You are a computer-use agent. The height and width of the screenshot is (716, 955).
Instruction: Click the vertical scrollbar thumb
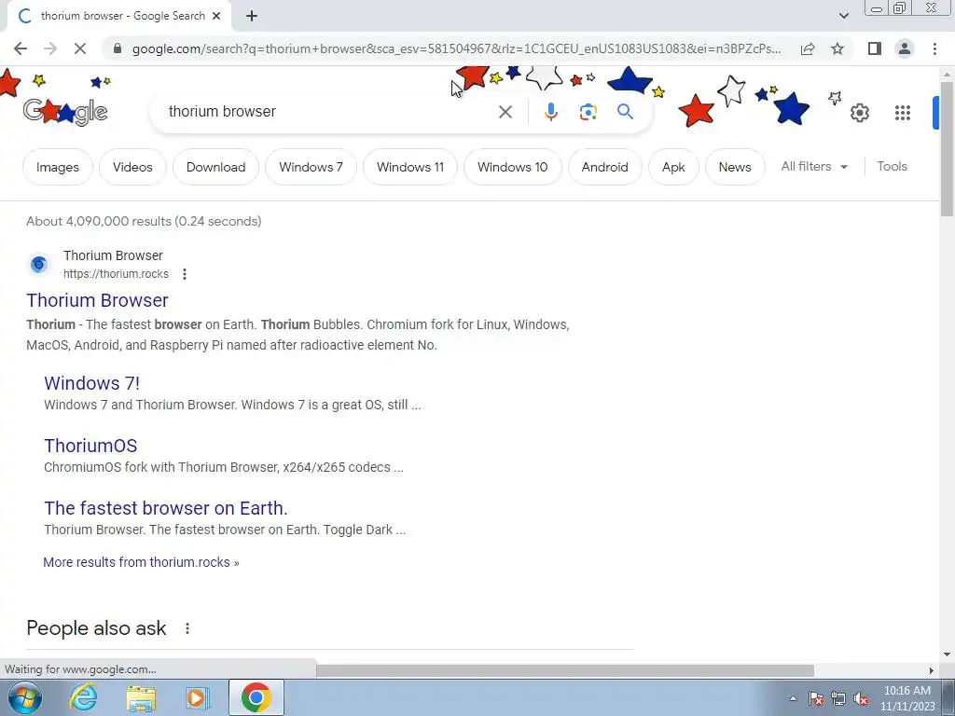947,148
